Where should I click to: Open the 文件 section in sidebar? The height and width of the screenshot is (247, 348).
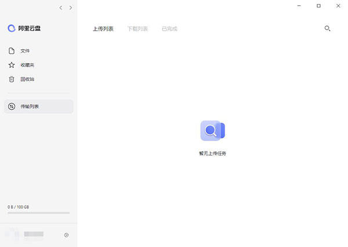pos(24,51)
